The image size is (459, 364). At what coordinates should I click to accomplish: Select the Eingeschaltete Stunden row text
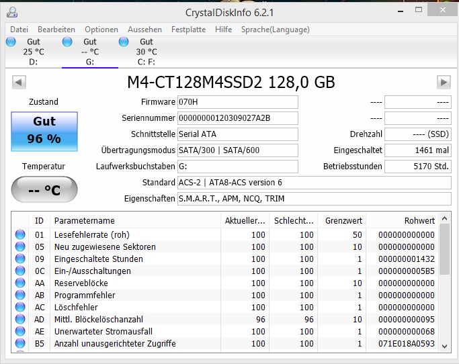click(x=99, y=259)
